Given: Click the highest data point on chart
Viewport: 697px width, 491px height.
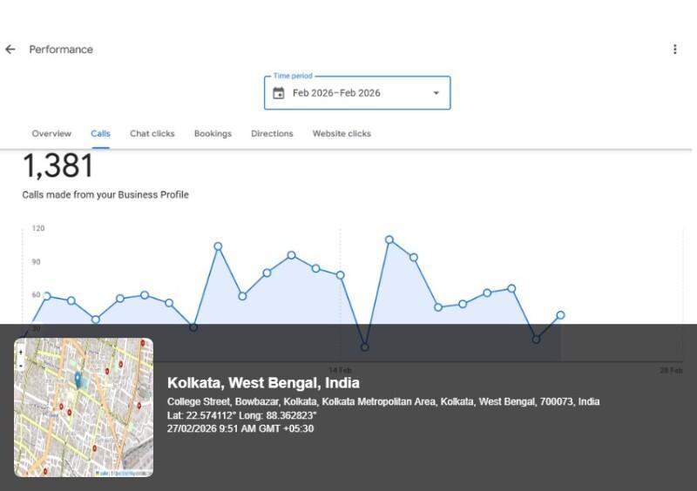Looking at the screenshot, I should (389, 239).
